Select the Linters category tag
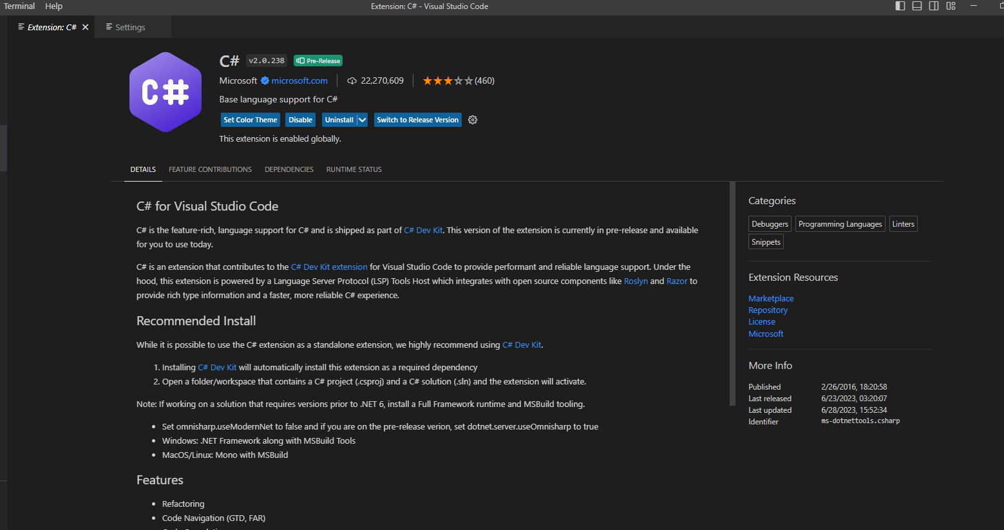The image size is (1004, 530). coord(903,224)
